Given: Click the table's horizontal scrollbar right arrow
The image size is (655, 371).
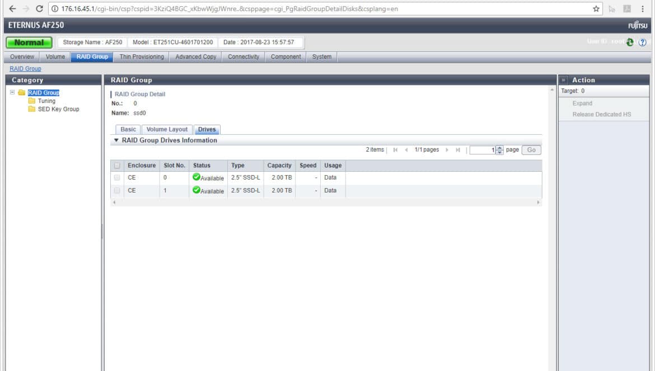Looking at the screenshot, I should 538,203.
